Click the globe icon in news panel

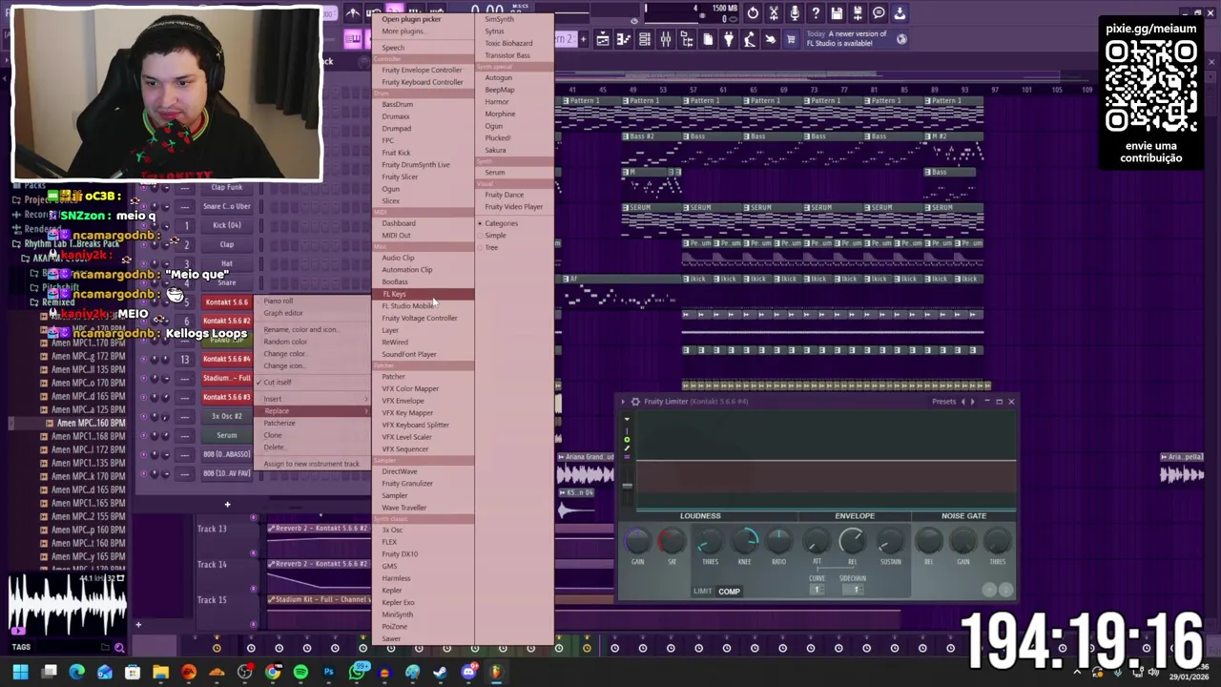pos(901,39)
